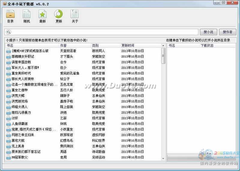
Task: Click author 老周
Action: tap(63, 157)
